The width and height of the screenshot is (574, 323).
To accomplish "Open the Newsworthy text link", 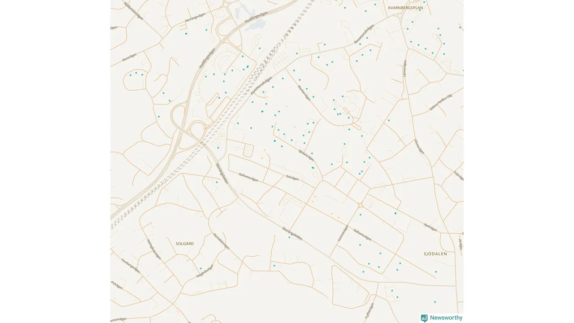I will point(446,318).
